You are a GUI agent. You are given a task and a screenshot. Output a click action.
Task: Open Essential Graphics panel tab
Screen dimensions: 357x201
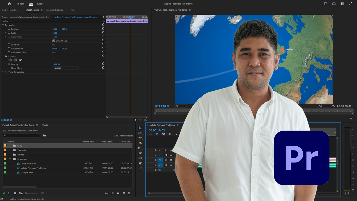click(55, 10)
